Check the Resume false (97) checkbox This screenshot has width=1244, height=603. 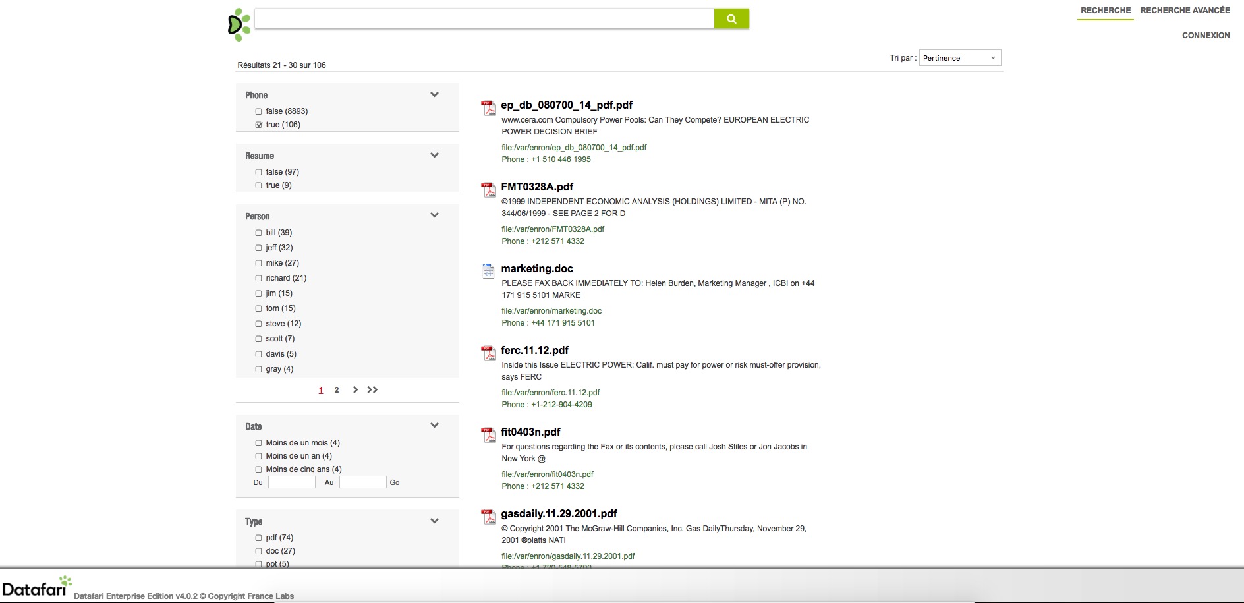[x=258, y=173]
